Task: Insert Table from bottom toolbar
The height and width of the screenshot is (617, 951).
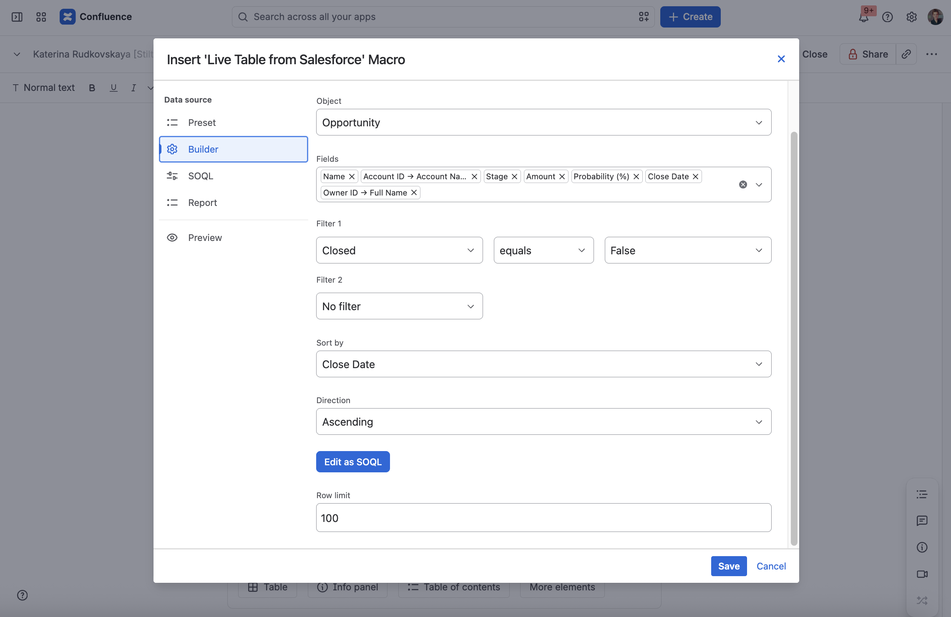Action: pyautogui.click(x=267, y=587)
